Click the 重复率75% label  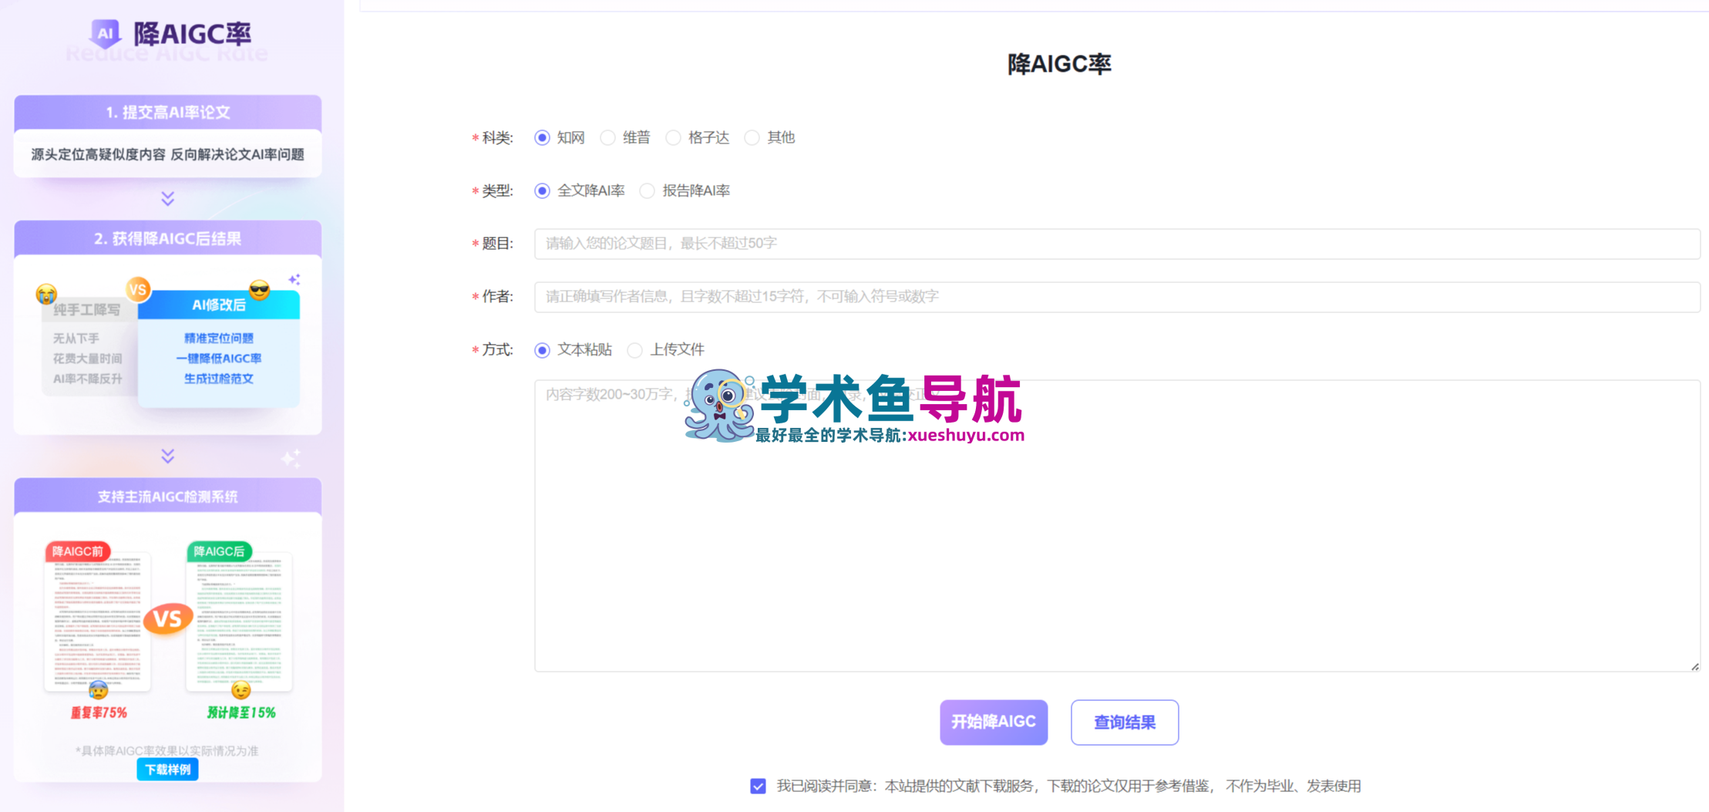pyautogui.click(x=99, y=713)
